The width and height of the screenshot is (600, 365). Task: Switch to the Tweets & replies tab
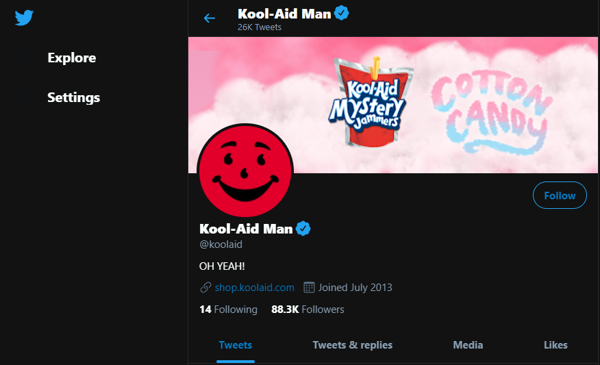pos(353,345)
